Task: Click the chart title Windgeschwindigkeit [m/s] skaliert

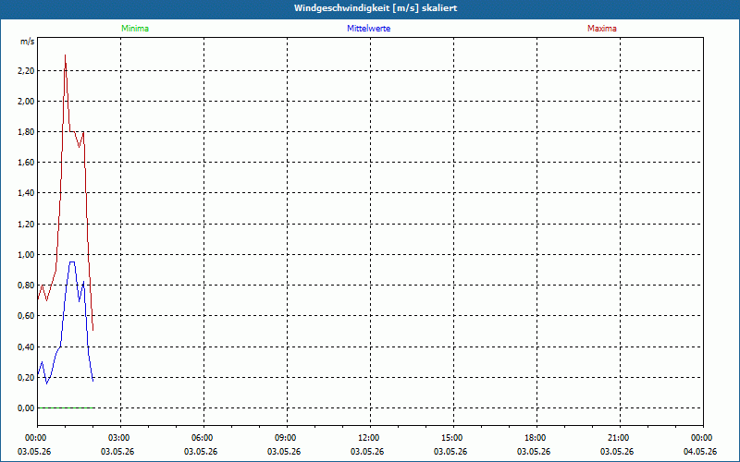Action: coord(376,8)
